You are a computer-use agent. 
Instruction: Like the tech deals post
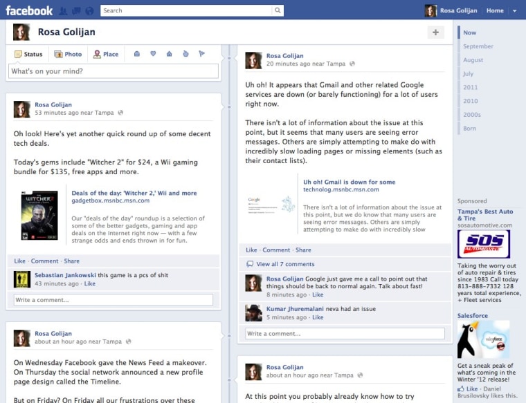coord(19,261)
